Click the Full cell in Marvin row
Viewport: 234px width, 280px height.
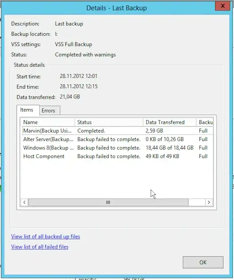tap(203, 131)
